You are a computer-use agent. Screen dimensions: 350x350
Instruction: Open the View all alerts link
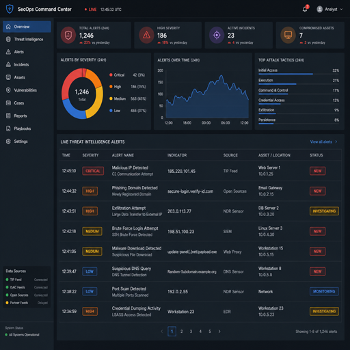(x=321, y=142)
